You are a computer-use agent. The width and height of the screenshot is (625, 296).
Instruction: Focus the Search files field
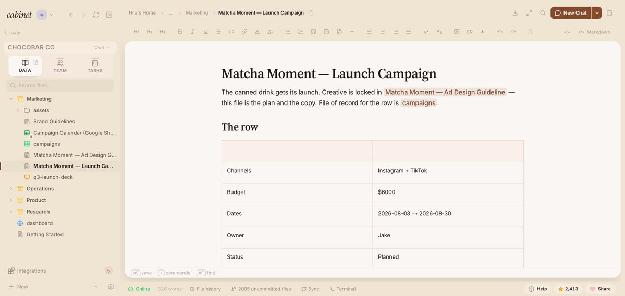(60, 85)
